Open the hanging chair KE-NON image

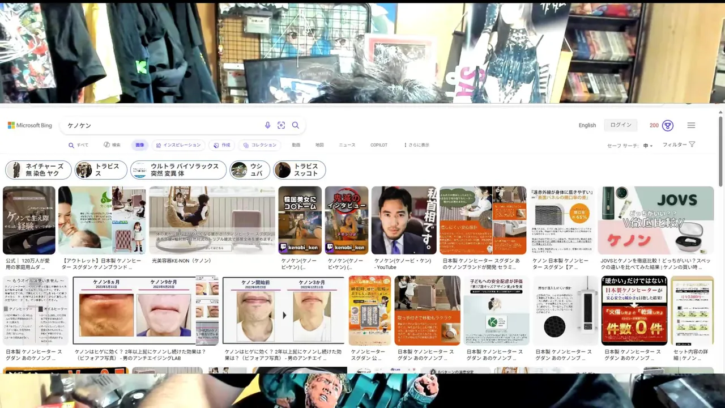pos(212,220)
